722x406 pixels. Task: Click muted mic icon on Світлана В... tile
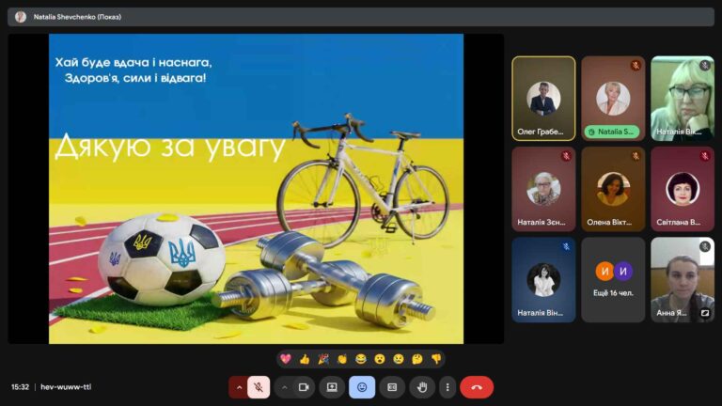coord(705,156)
